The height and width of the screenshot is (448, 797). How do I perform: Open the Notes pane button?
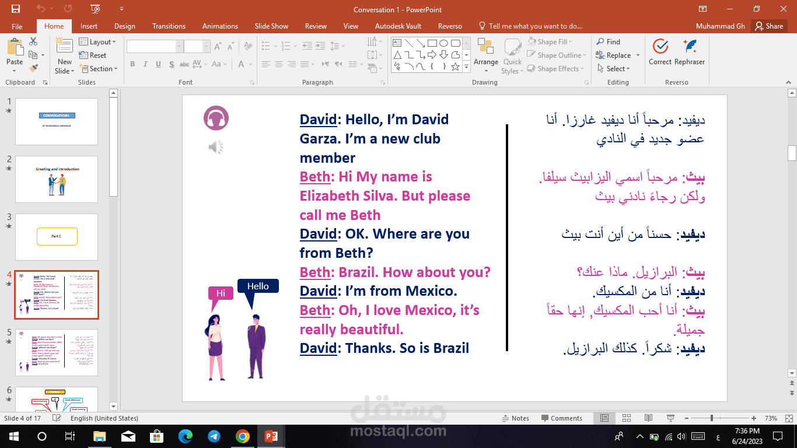click(x=515, y=418)
